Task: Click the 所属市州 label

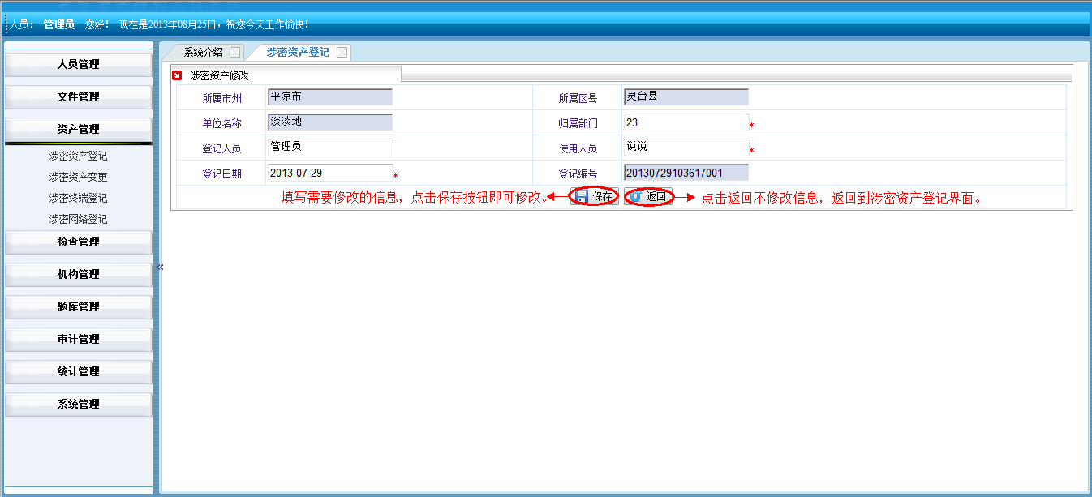Action: tap(221, 99)
